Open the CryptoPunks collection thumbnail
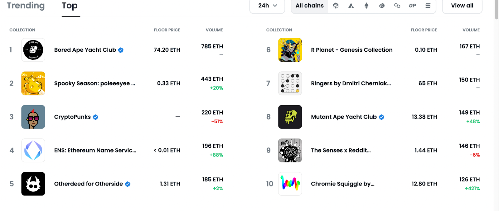This screenshot has height=211, width=499. [x=33, y=117]
